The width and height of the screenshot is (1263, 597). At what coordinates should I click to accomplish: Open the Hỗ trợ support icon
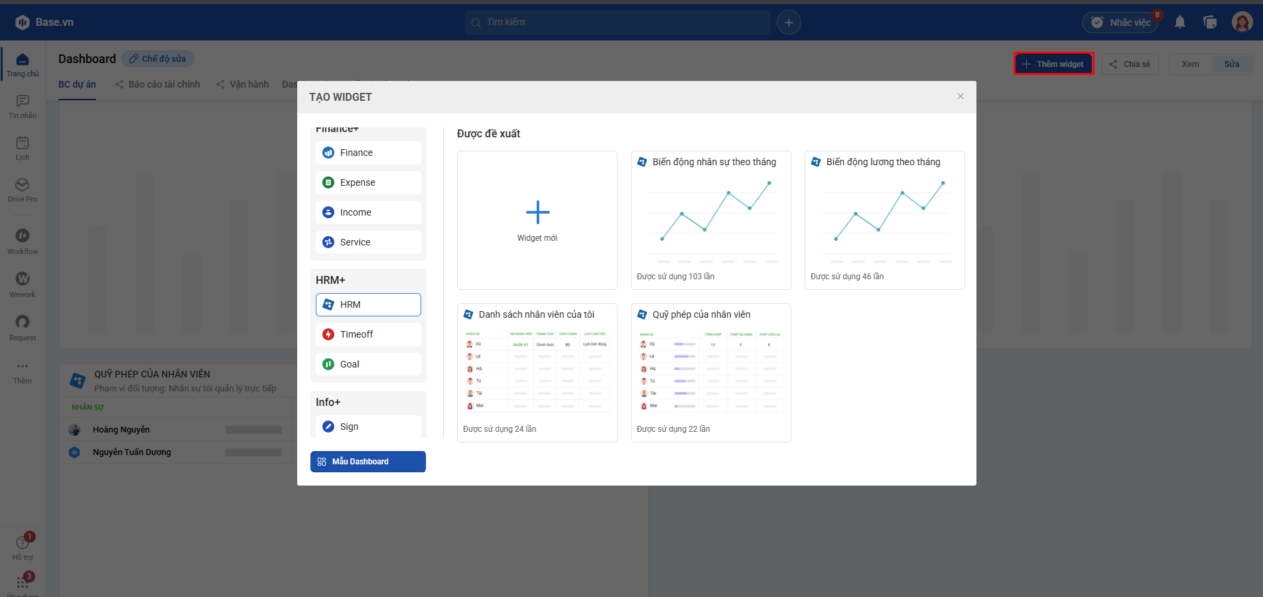coord(23,548)
